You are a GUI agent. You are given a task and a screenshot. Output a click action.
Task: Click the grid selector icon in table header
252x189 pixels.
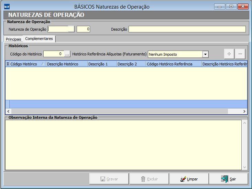pyautogui.click(x=8, y=64)
